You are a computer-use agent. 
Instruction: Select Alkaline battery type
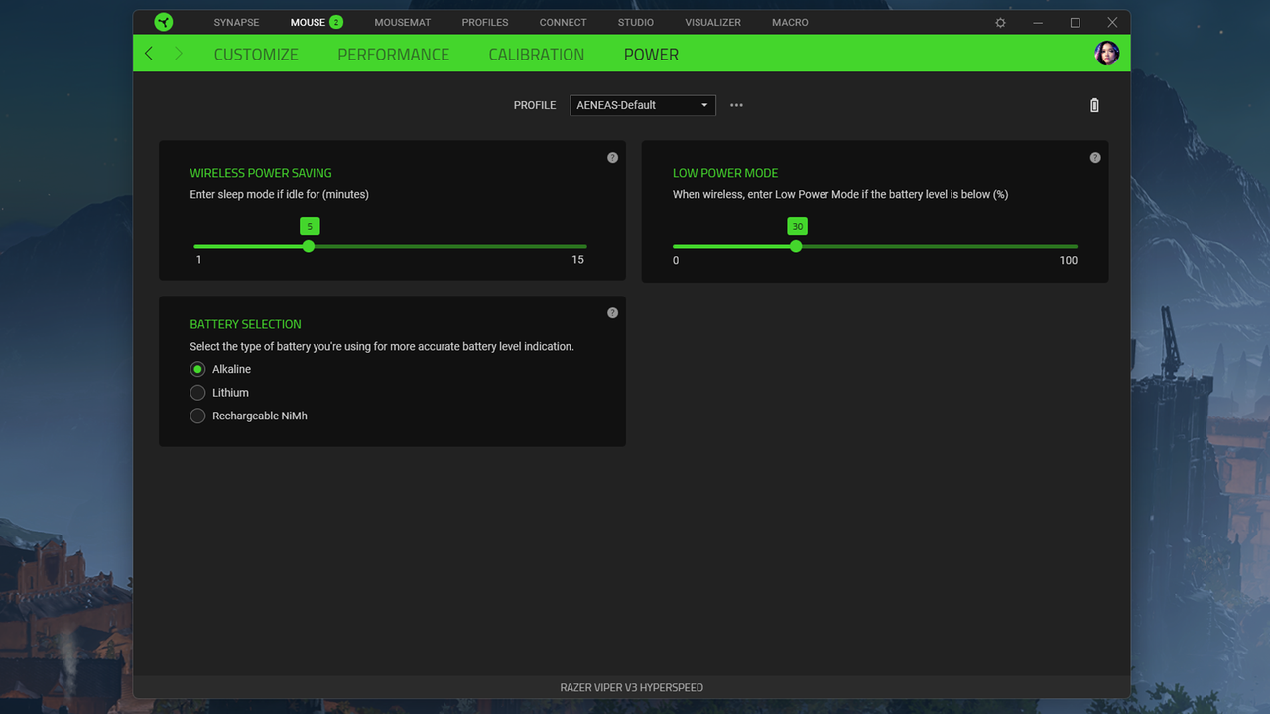pyautogui.click(x=197, y=369)
